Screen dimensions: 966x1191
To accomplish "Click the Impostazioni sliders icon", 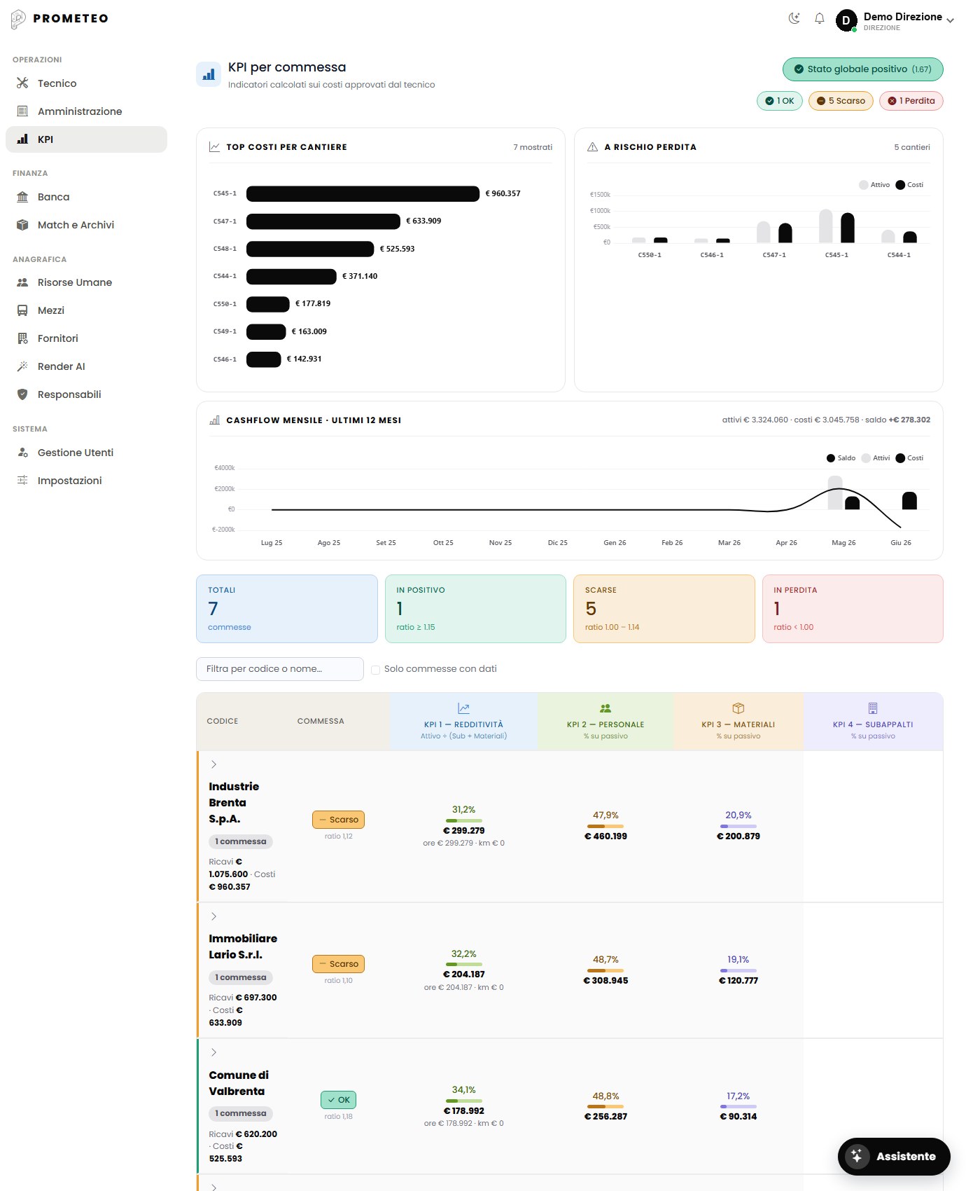I will (x=22, y=481).
